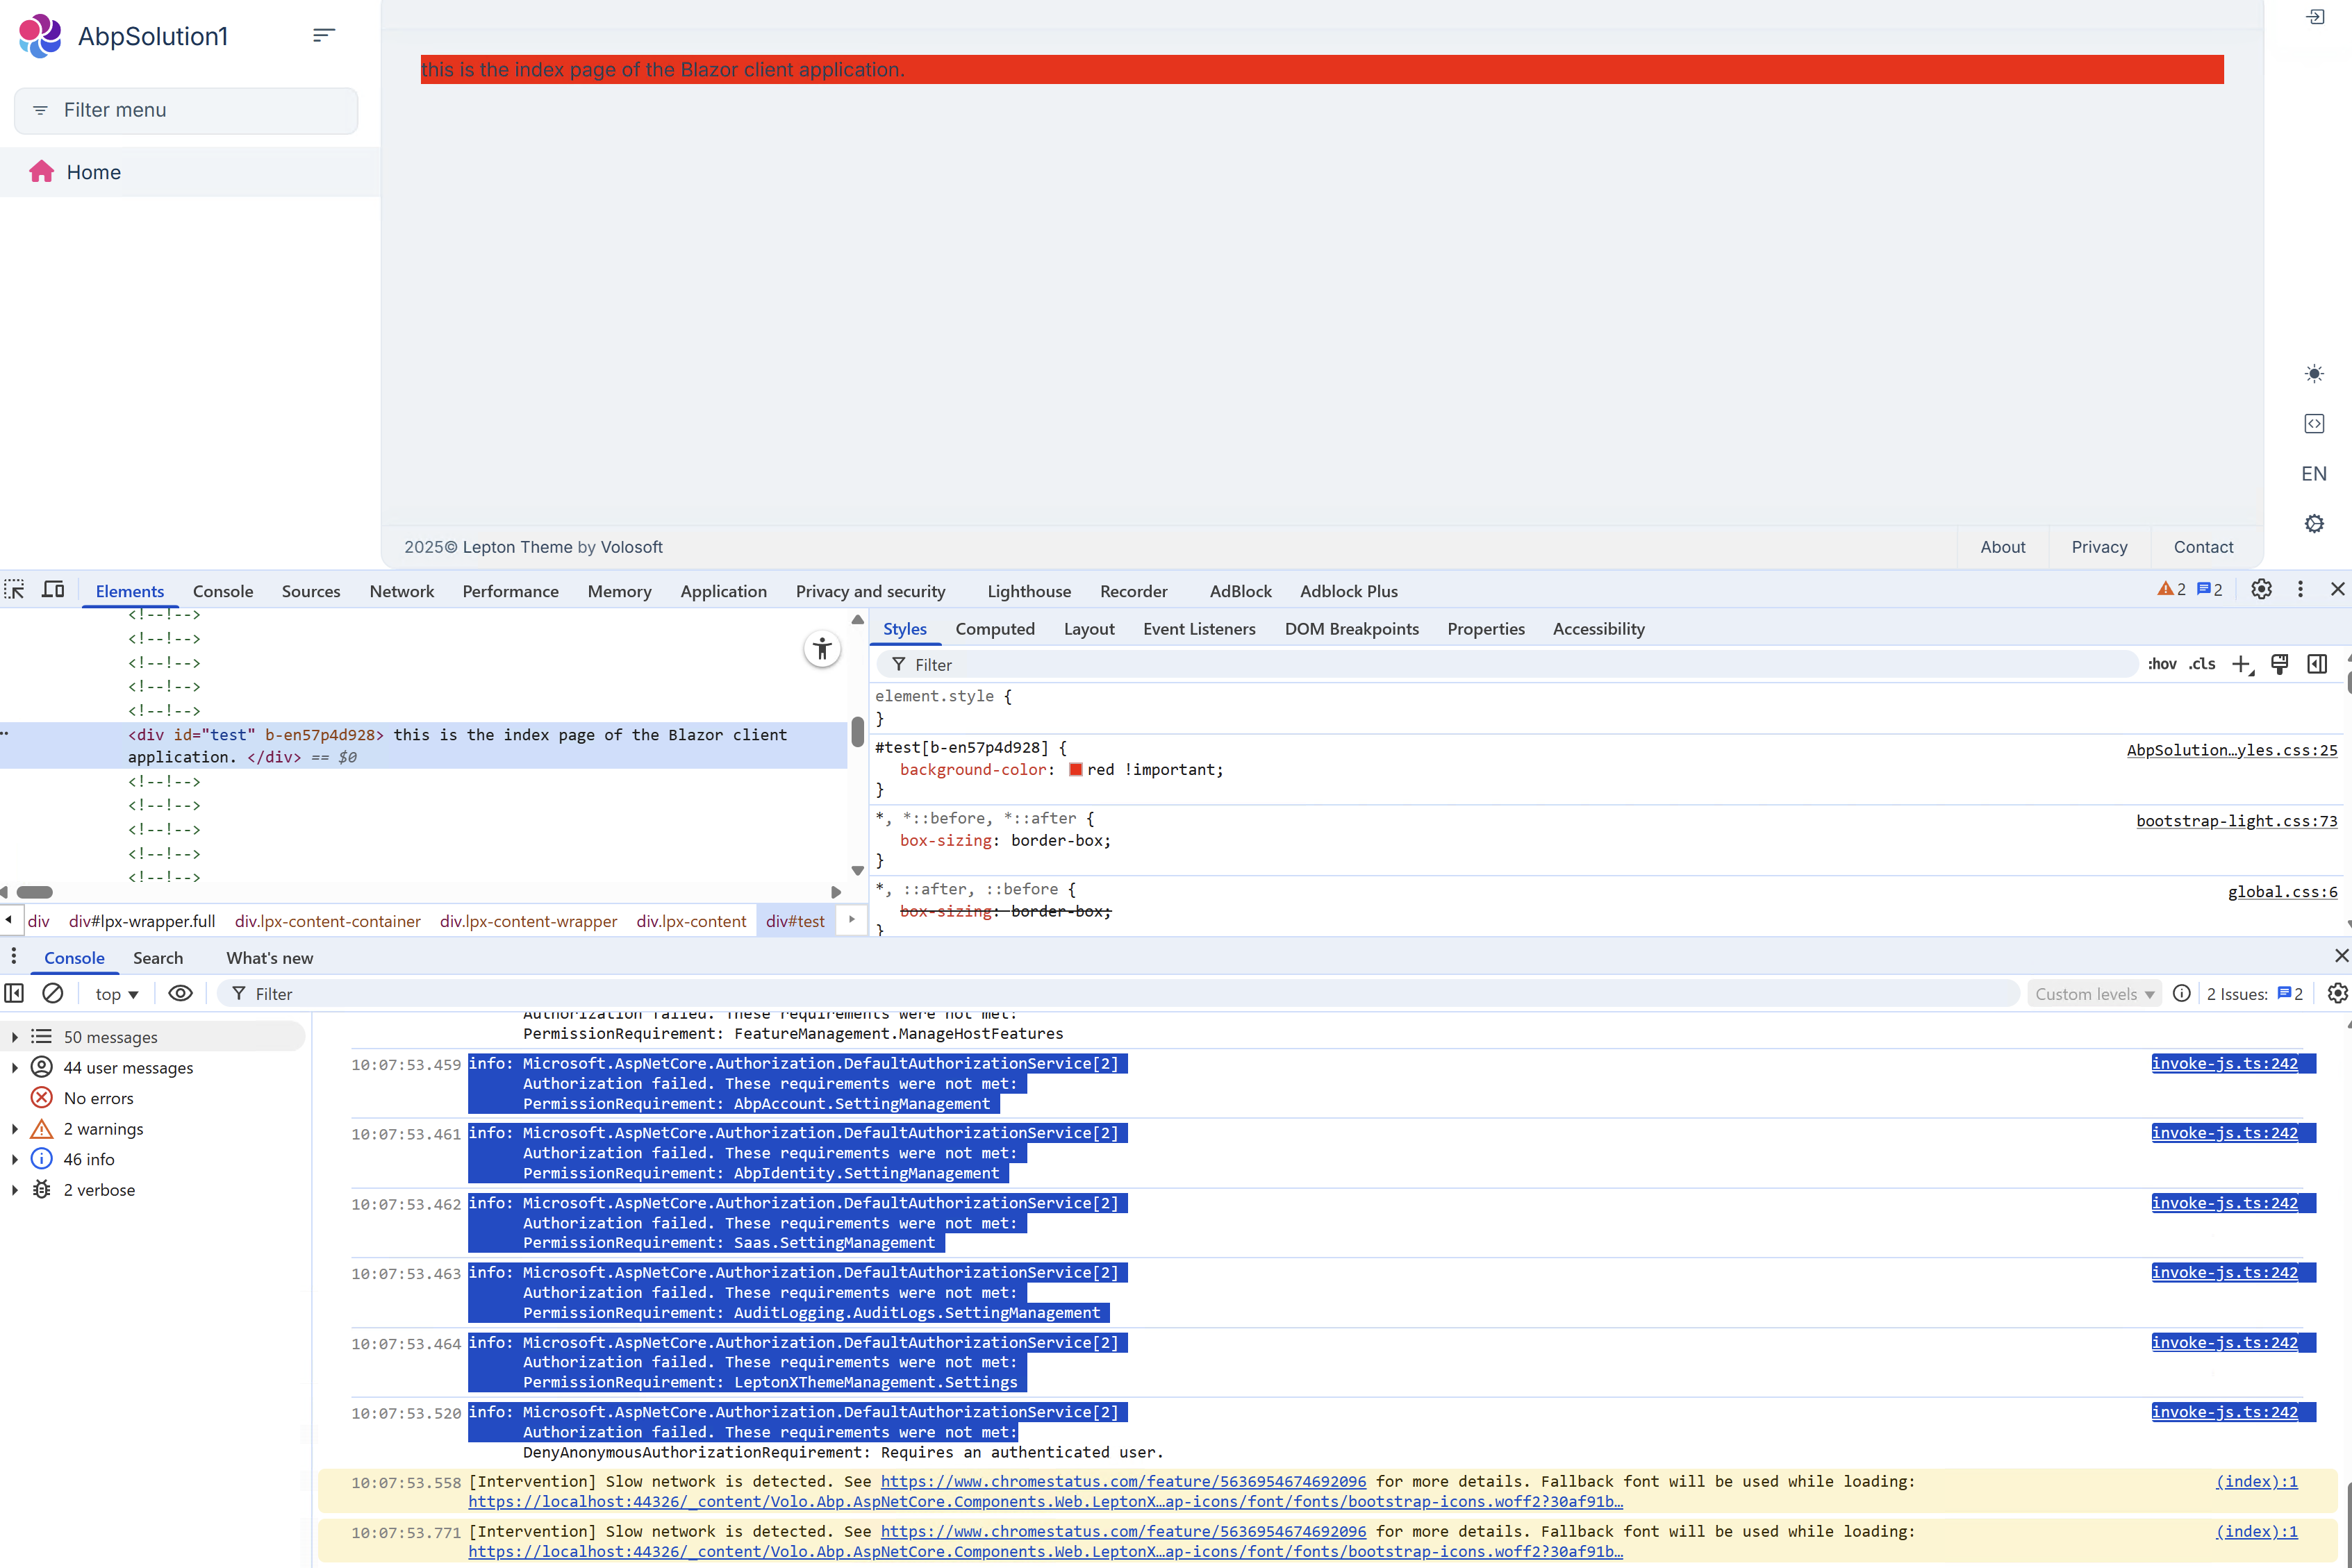Viewport: 2352px width, 1568px height.
Task: Click the red background-color swatch
Action: (1076, 770)
